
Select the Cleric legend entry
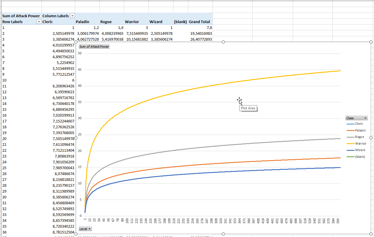point(359,124)
